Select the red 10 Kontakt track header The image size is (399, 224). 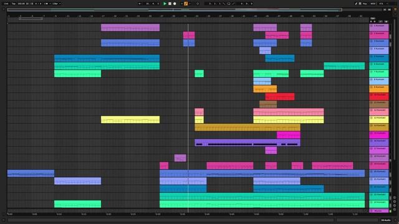pyautogui.click(x=379, y=96)
